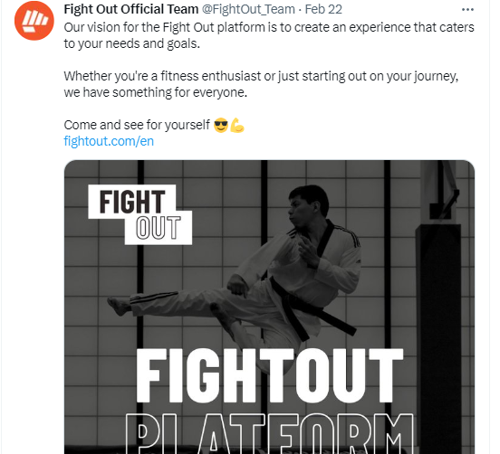The image size is (500, 454).
Task: Visit the fightout.com/en link
Action: coord(109,141)
